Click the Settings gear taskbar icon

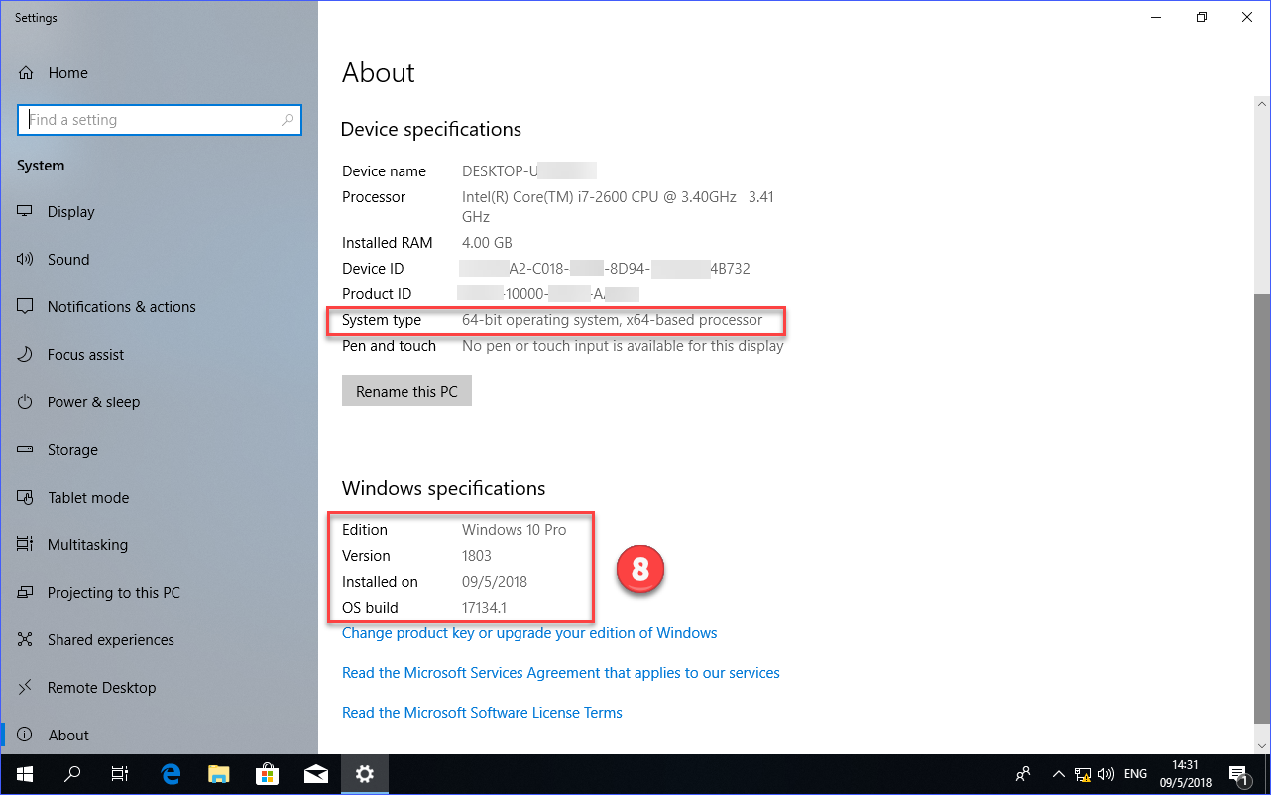[x=365, y=774]
